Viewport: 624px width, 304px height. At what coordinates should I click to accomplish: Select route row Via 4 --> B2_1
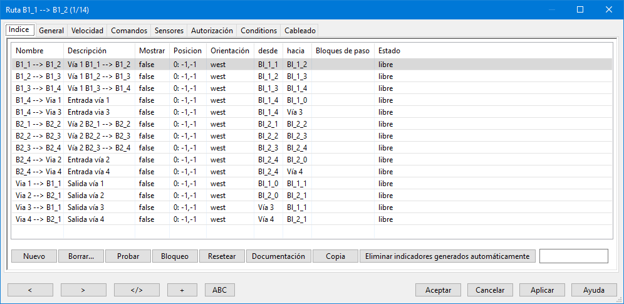tap(312, 219)
